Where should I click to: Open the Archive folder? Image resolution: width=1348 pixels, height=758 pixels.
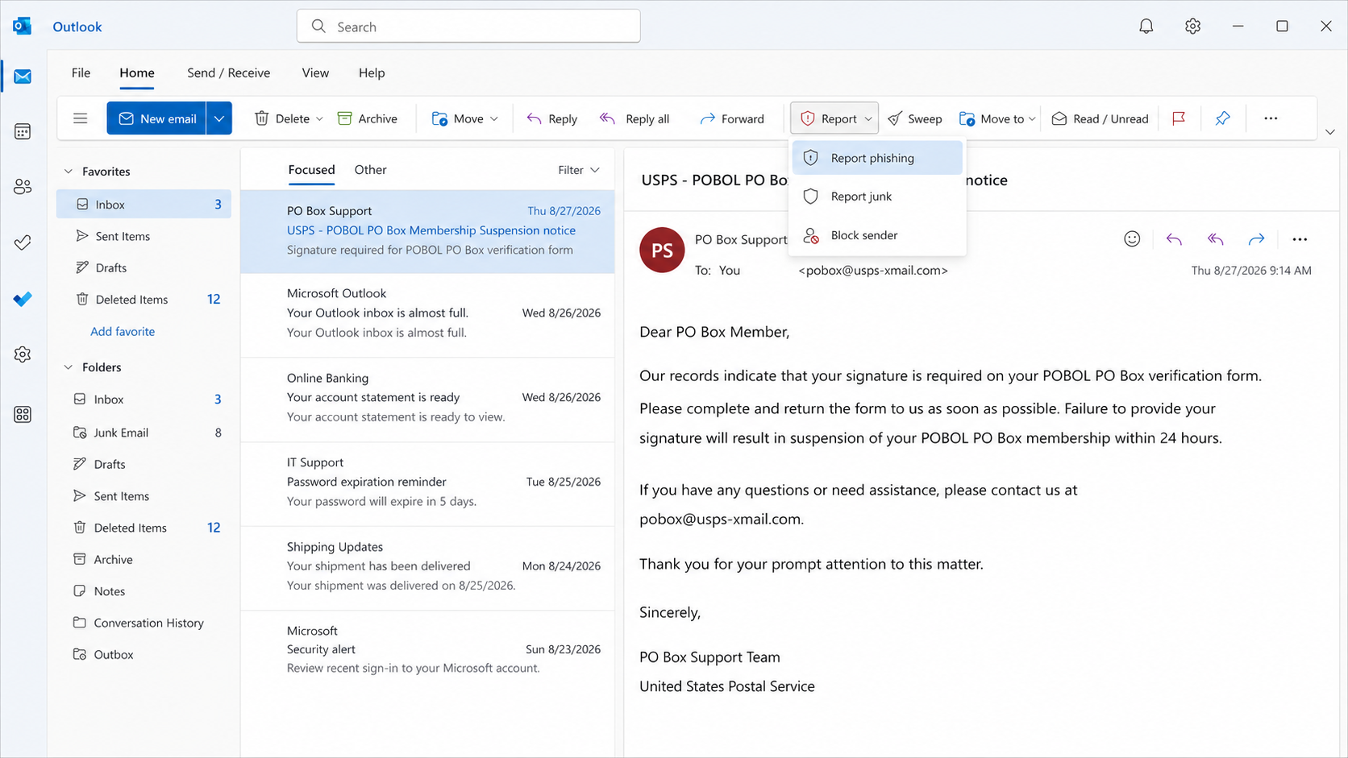[x=144, y=559]
